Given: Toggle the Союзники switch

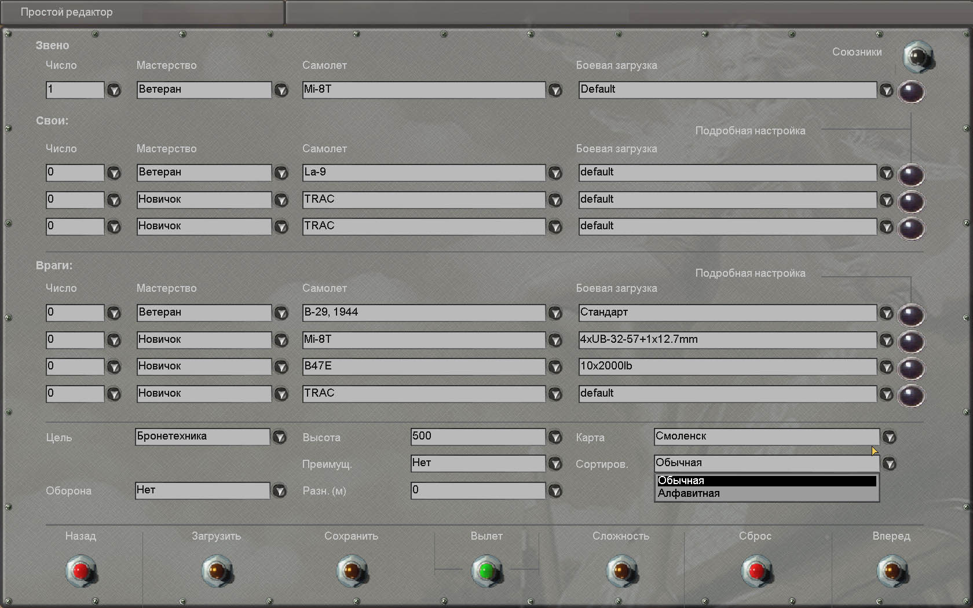Looking at the screenshot, I should (919, 56).
